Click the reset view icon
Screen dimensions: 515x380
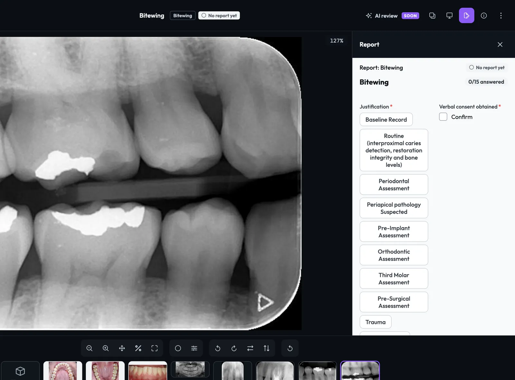point(290,348)
